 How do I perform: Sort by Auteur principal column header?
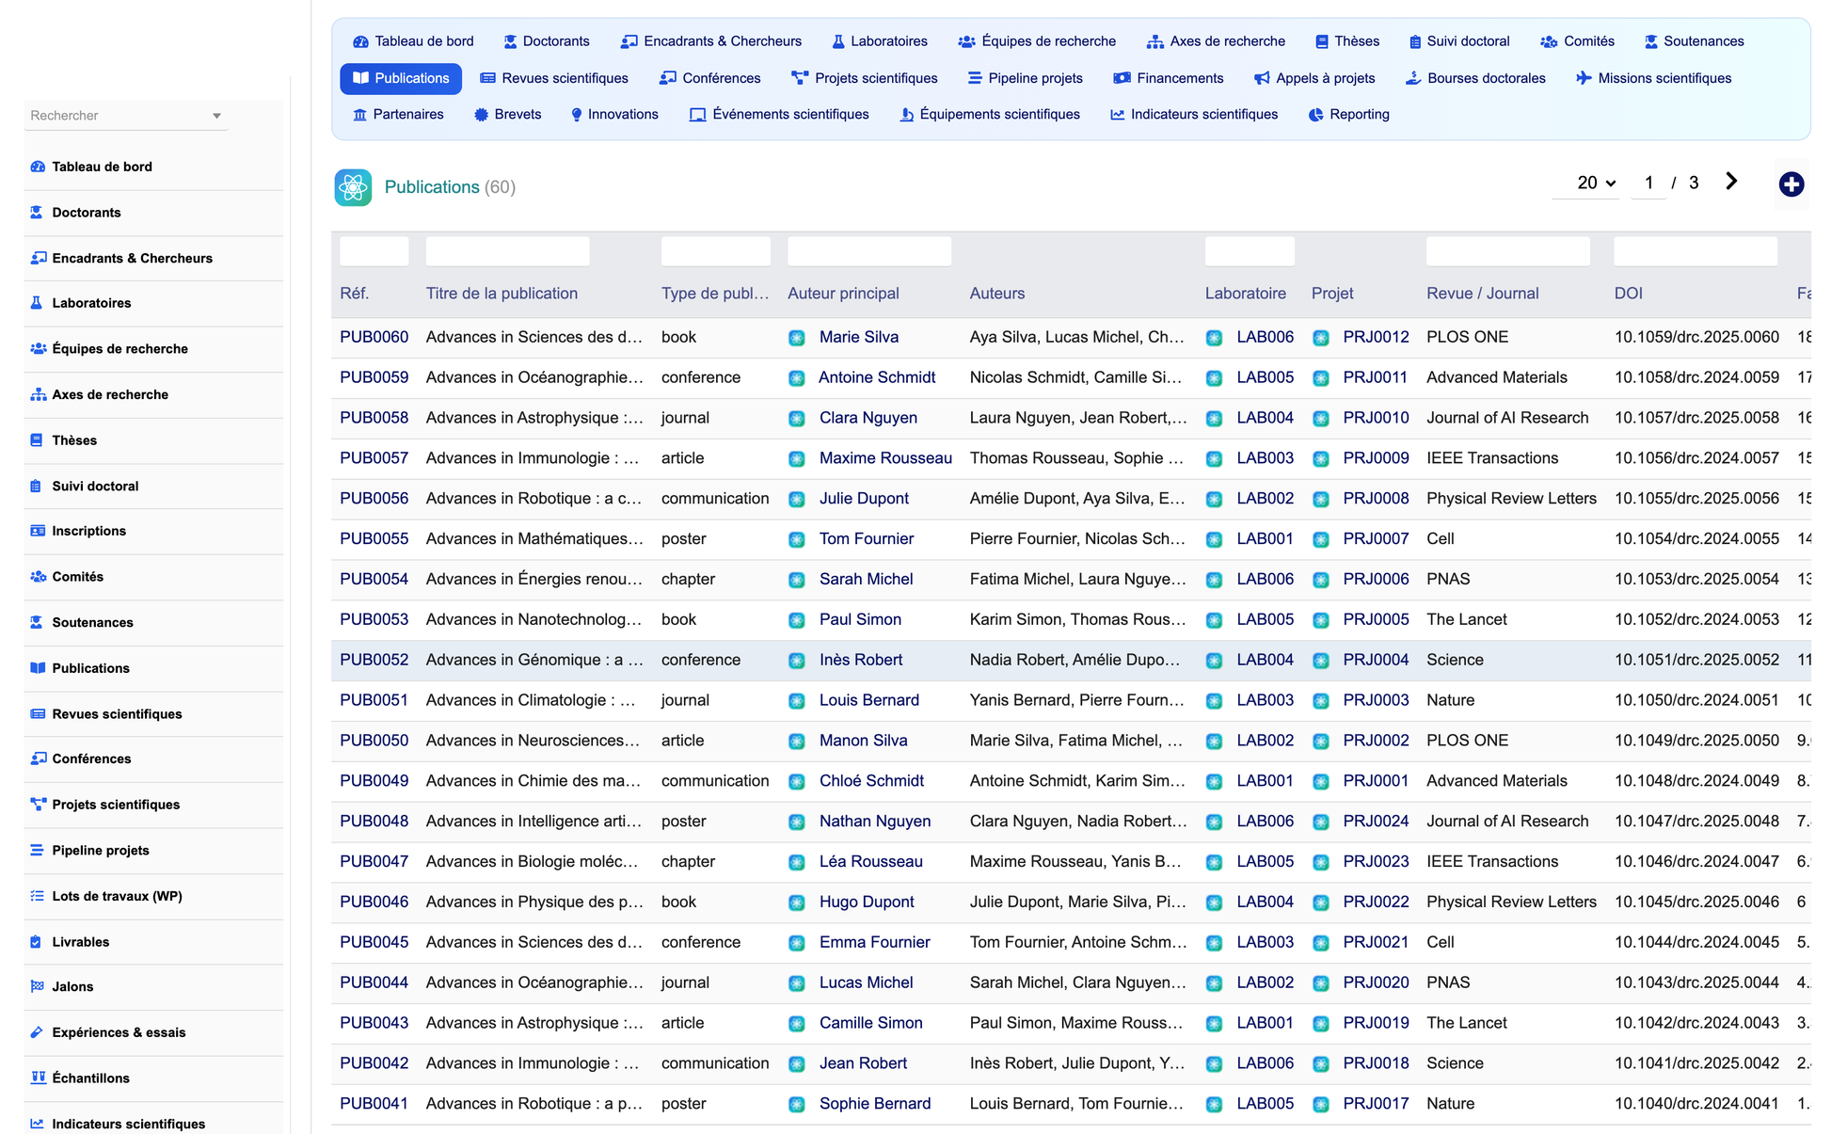tap(843, 294)
